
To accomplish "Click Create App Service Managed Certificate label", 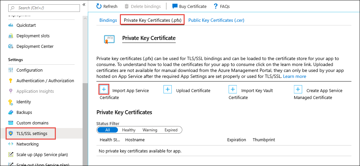I will 318,94.
